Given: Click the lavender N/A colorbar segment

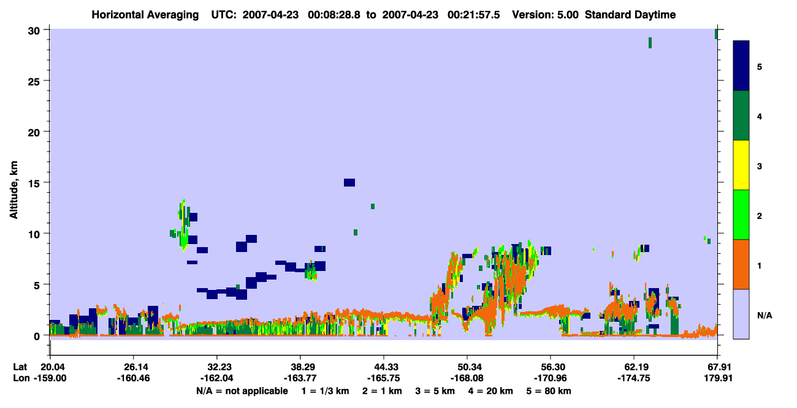Looking at the screenshot, I should (x=741, y=314).
